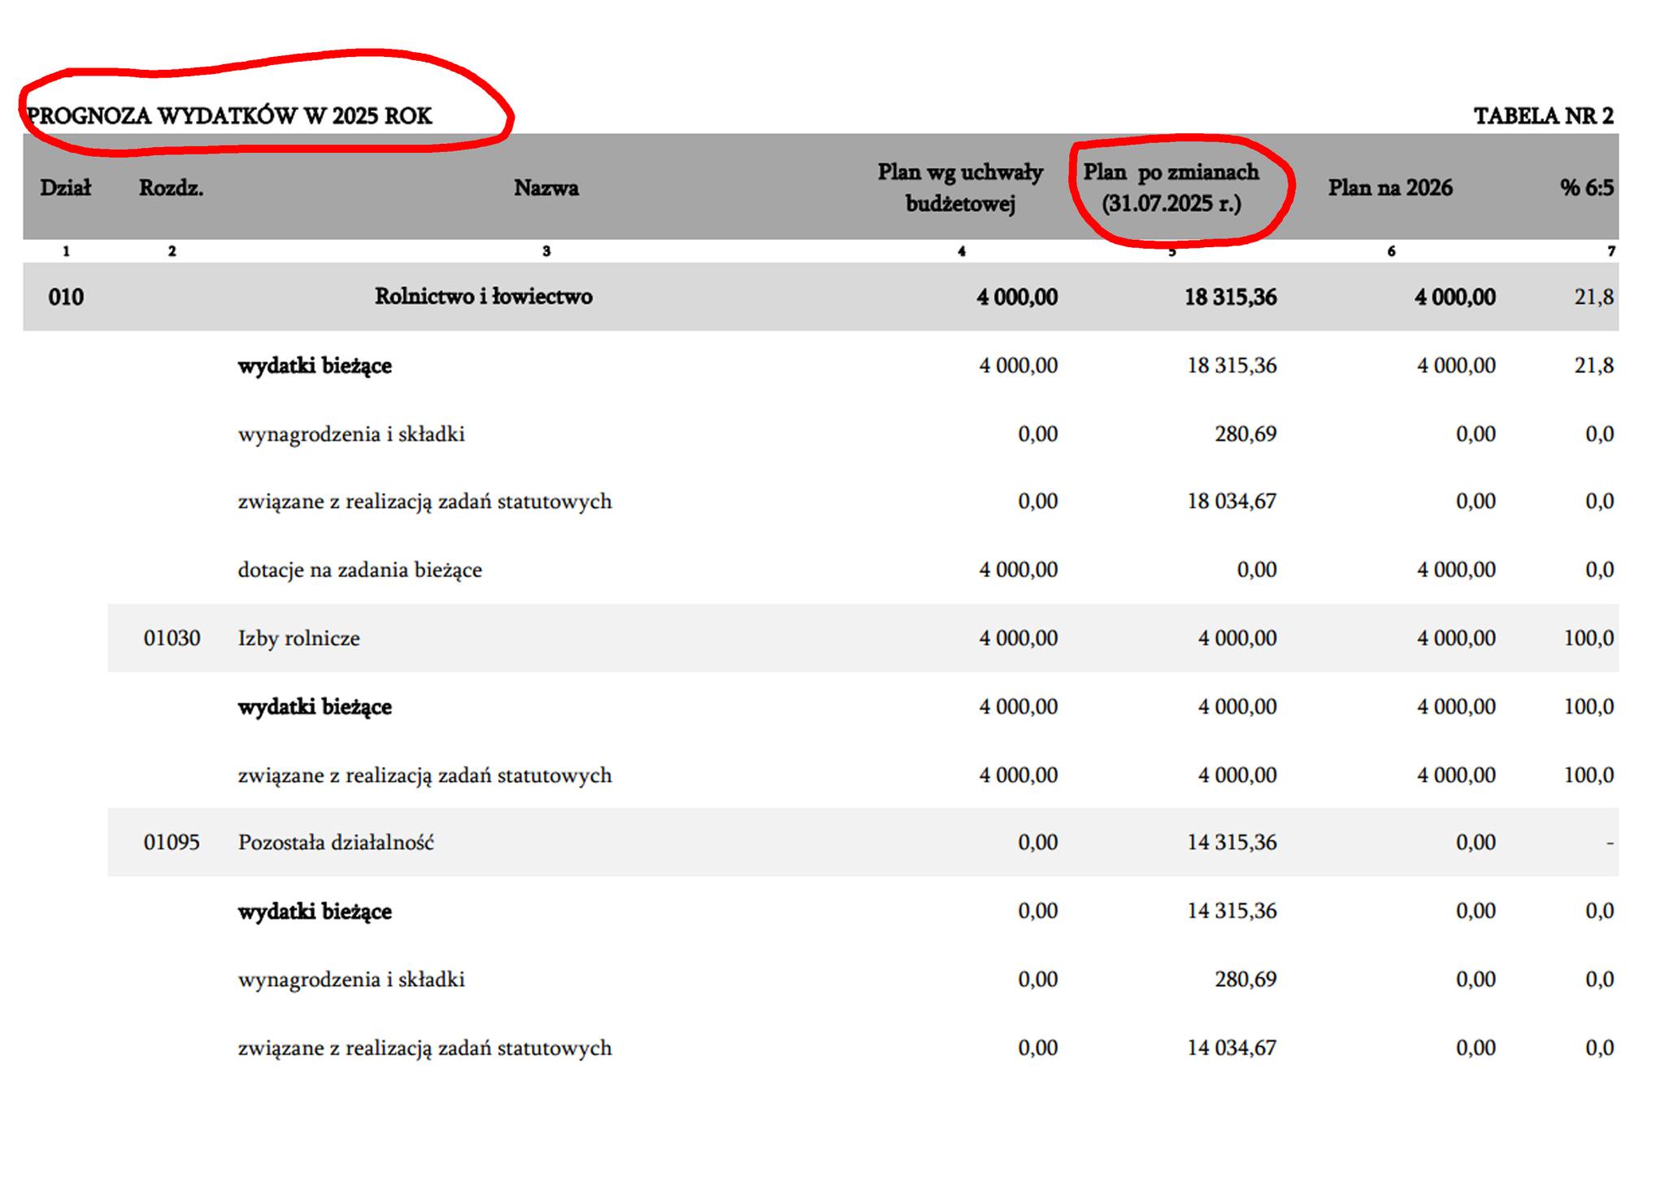
Task: Click the Izby rolnicze row name
Action: [x=298, y=638]
